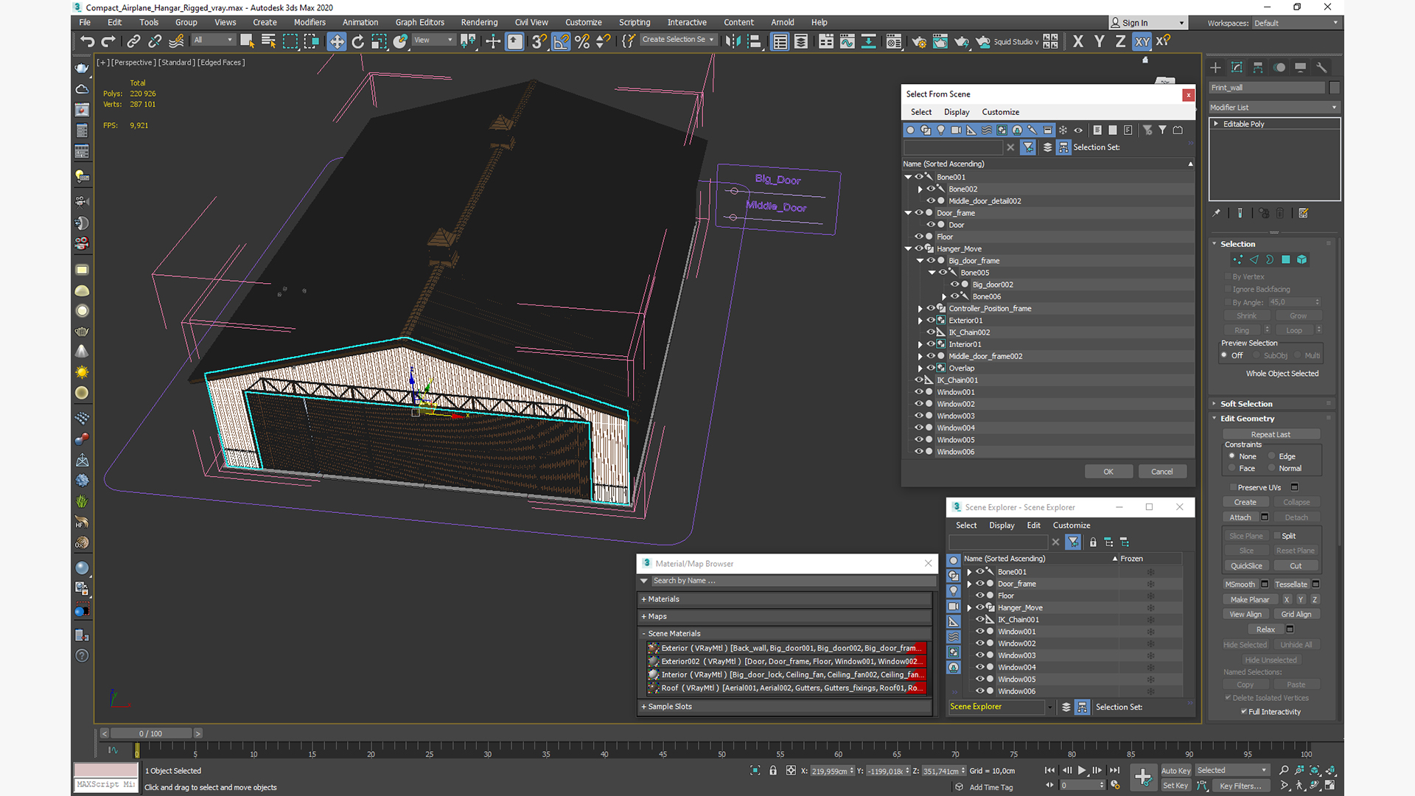Open the Scripting menu
1415x796 pixels.
[x=635, y=22]
